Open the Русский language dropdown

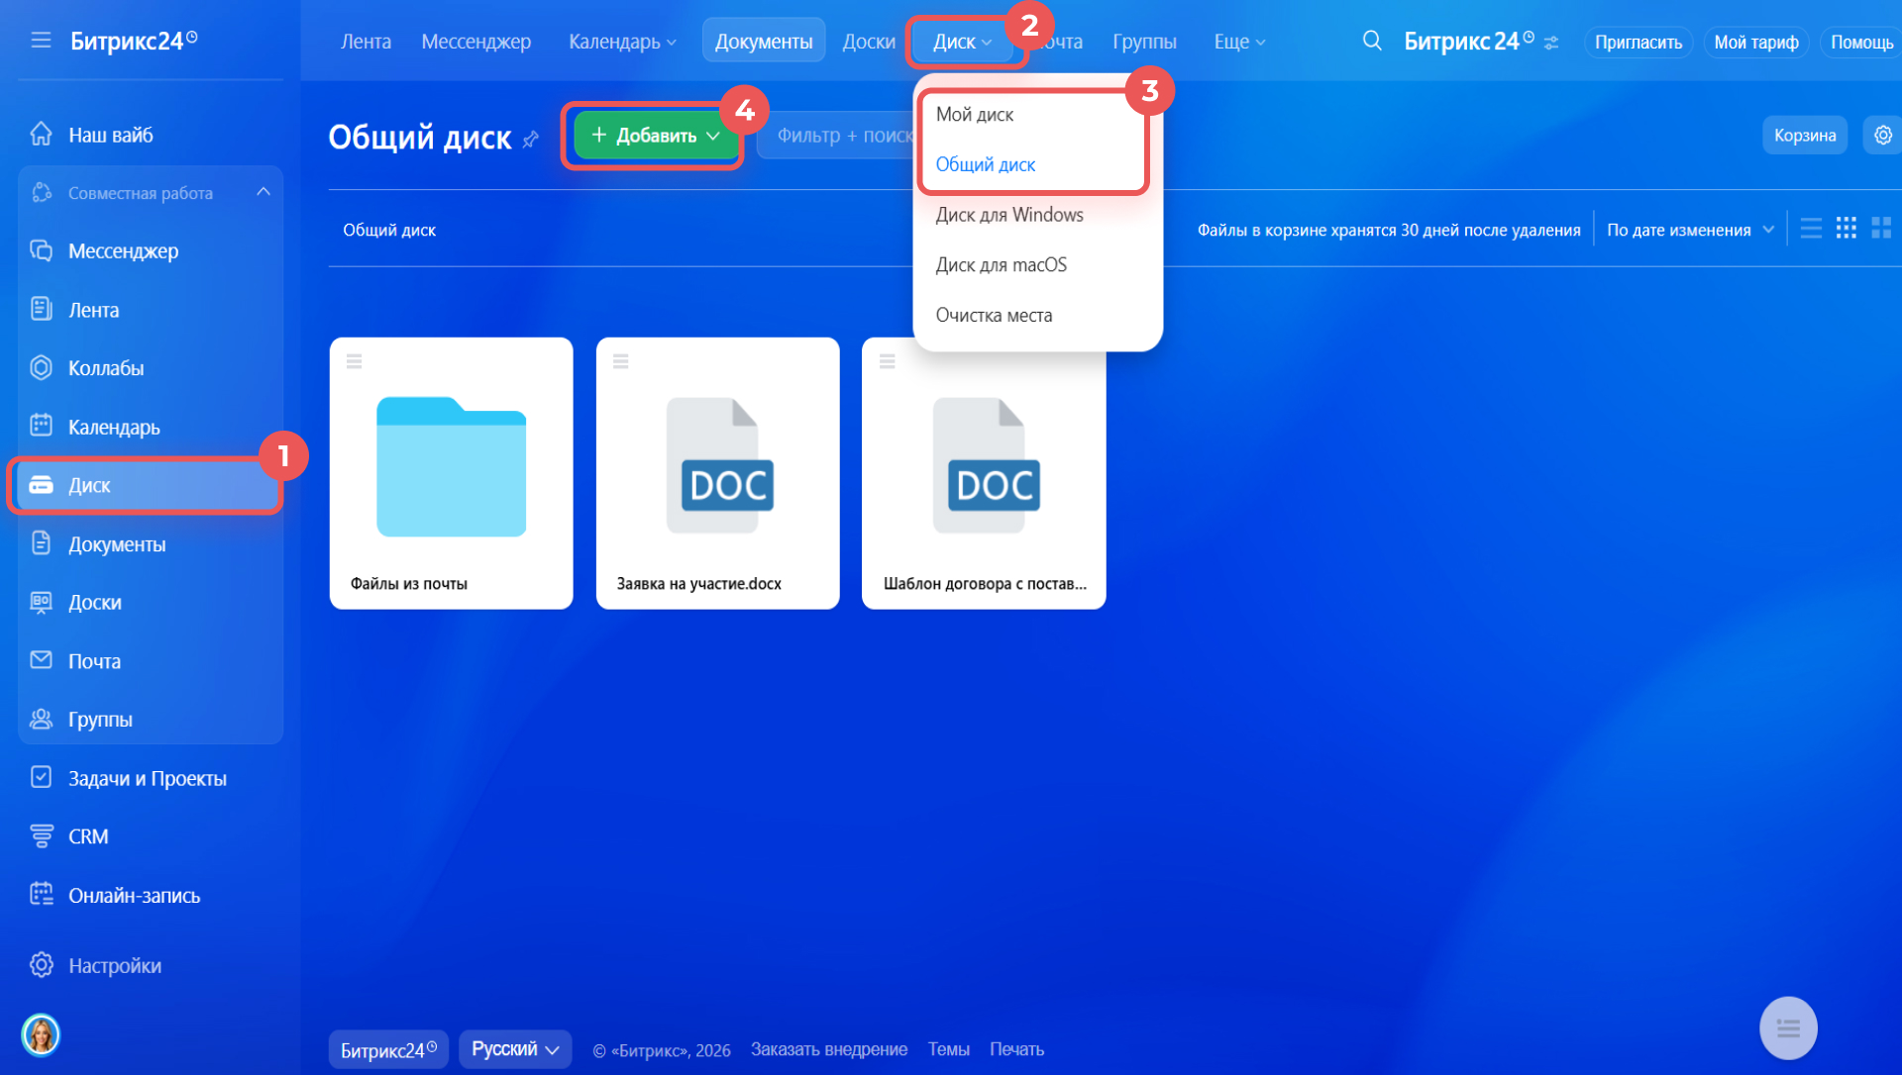515,1049
